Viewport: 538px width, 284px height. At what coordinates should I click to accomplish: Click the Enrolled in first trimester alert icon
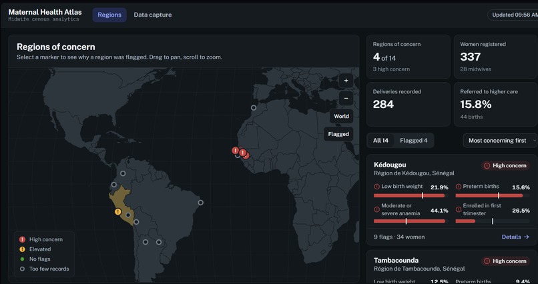[x=459, y=209]
